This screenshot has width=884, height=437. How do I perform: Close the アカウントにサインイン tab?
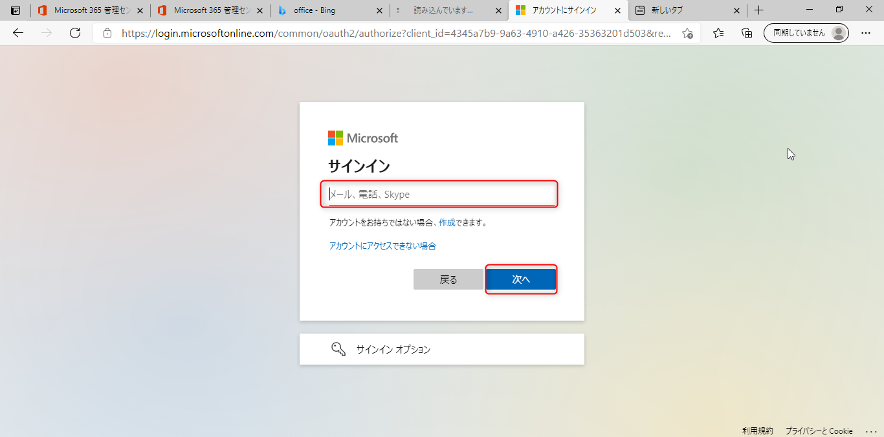click(618, 10)
